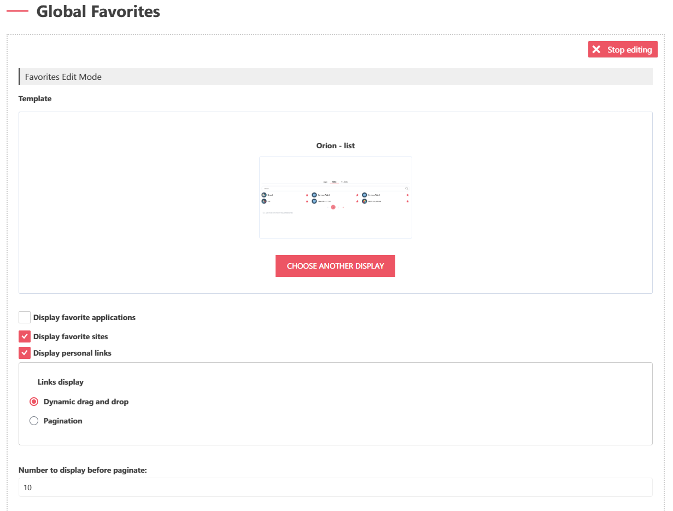Image resolution: width=673 pixels, height=511 pixels.
Task: Click the Pagination option label text
Action: [63, 421]
